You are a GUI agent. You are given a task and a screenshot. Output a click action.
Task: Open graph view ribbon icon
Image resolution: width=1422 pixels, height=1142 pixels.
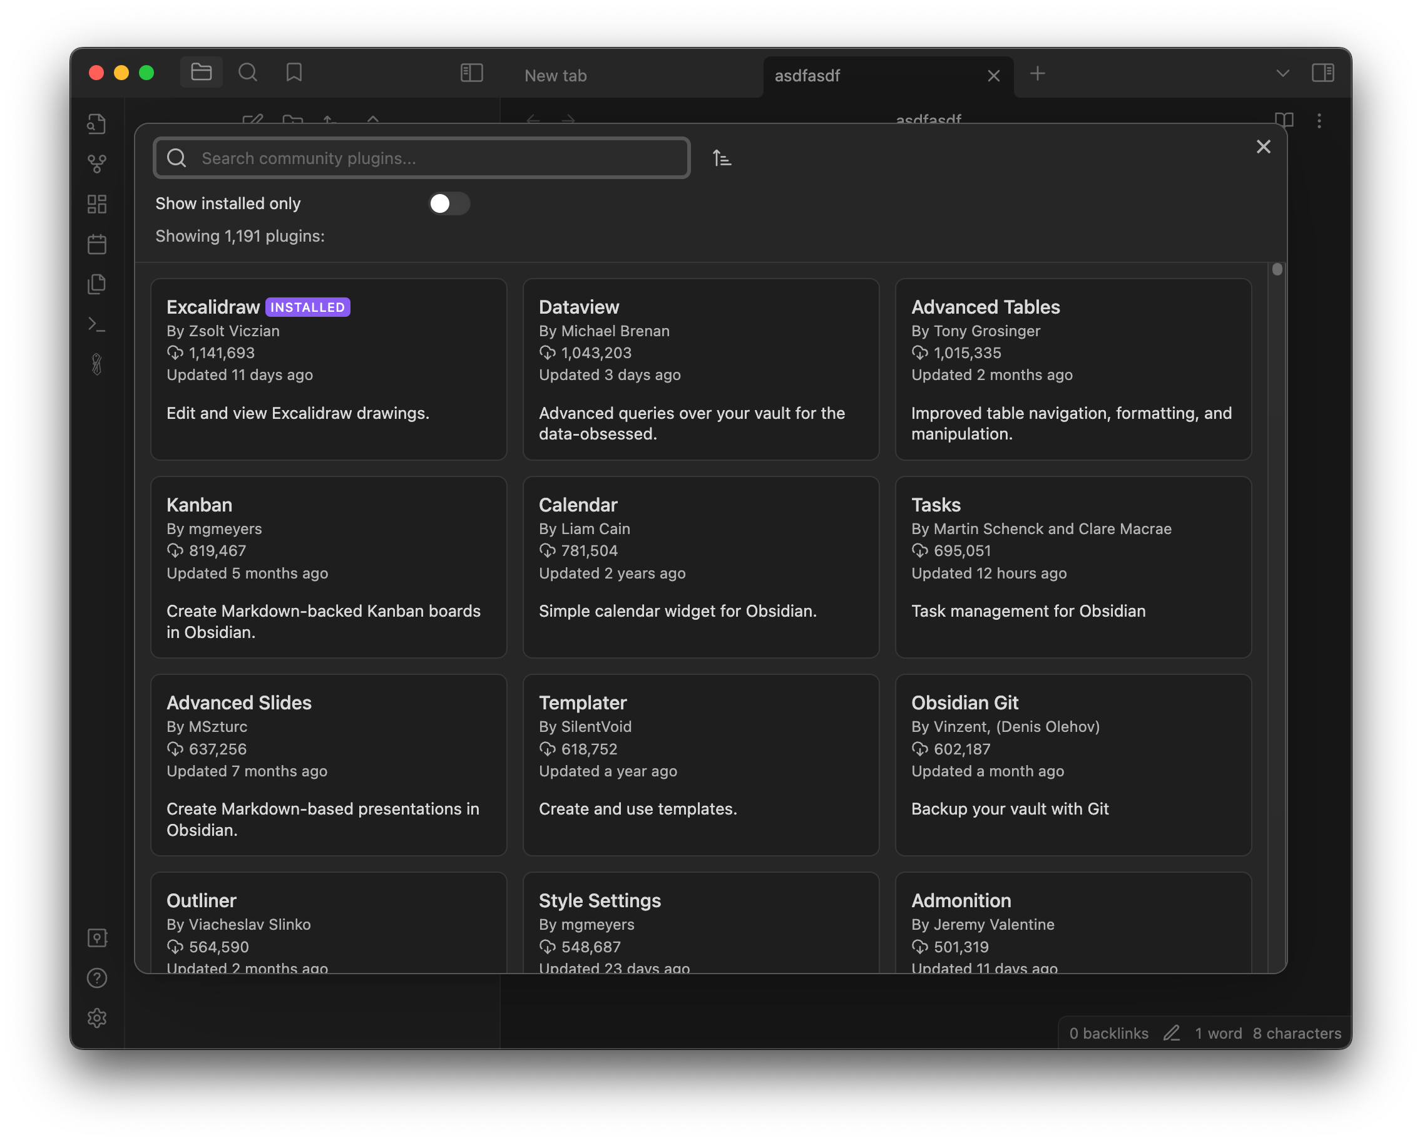97,163
